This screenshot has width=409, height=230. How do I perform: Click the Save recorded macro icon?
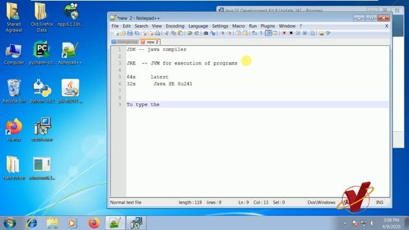pyautogui.click(x=312, y=33)
